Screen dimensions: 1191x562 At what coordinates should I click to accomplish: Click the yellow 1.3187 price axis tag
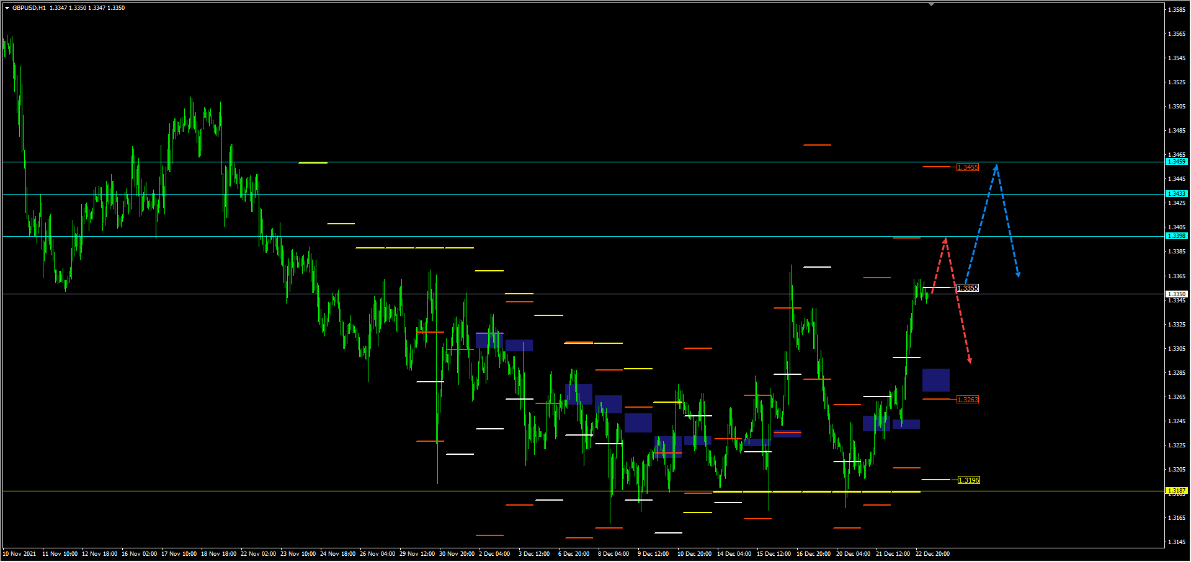point(1176,490)
